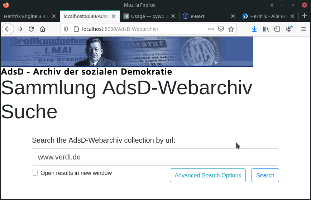Close the localhost:8080/AdsD tab
This screenshot has width=311, height=200.
(114, 16)
